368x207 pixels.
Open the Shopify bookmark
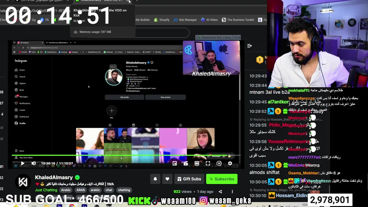[x=162, y=20]
